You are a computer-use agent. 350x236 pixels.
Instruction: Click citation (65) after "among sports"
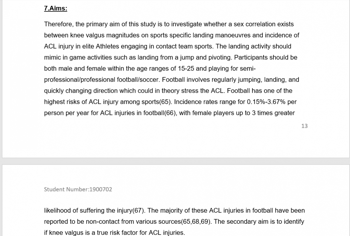(165, 102)
